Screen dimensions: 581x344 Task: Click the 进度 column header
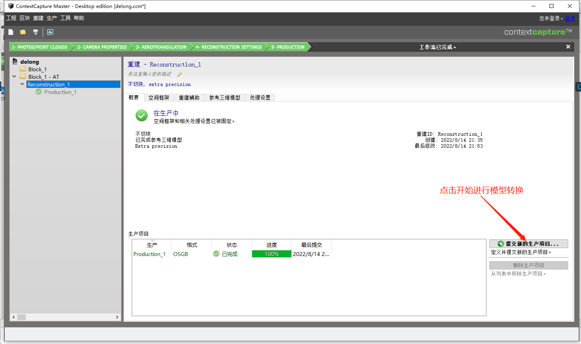[272, 245]
